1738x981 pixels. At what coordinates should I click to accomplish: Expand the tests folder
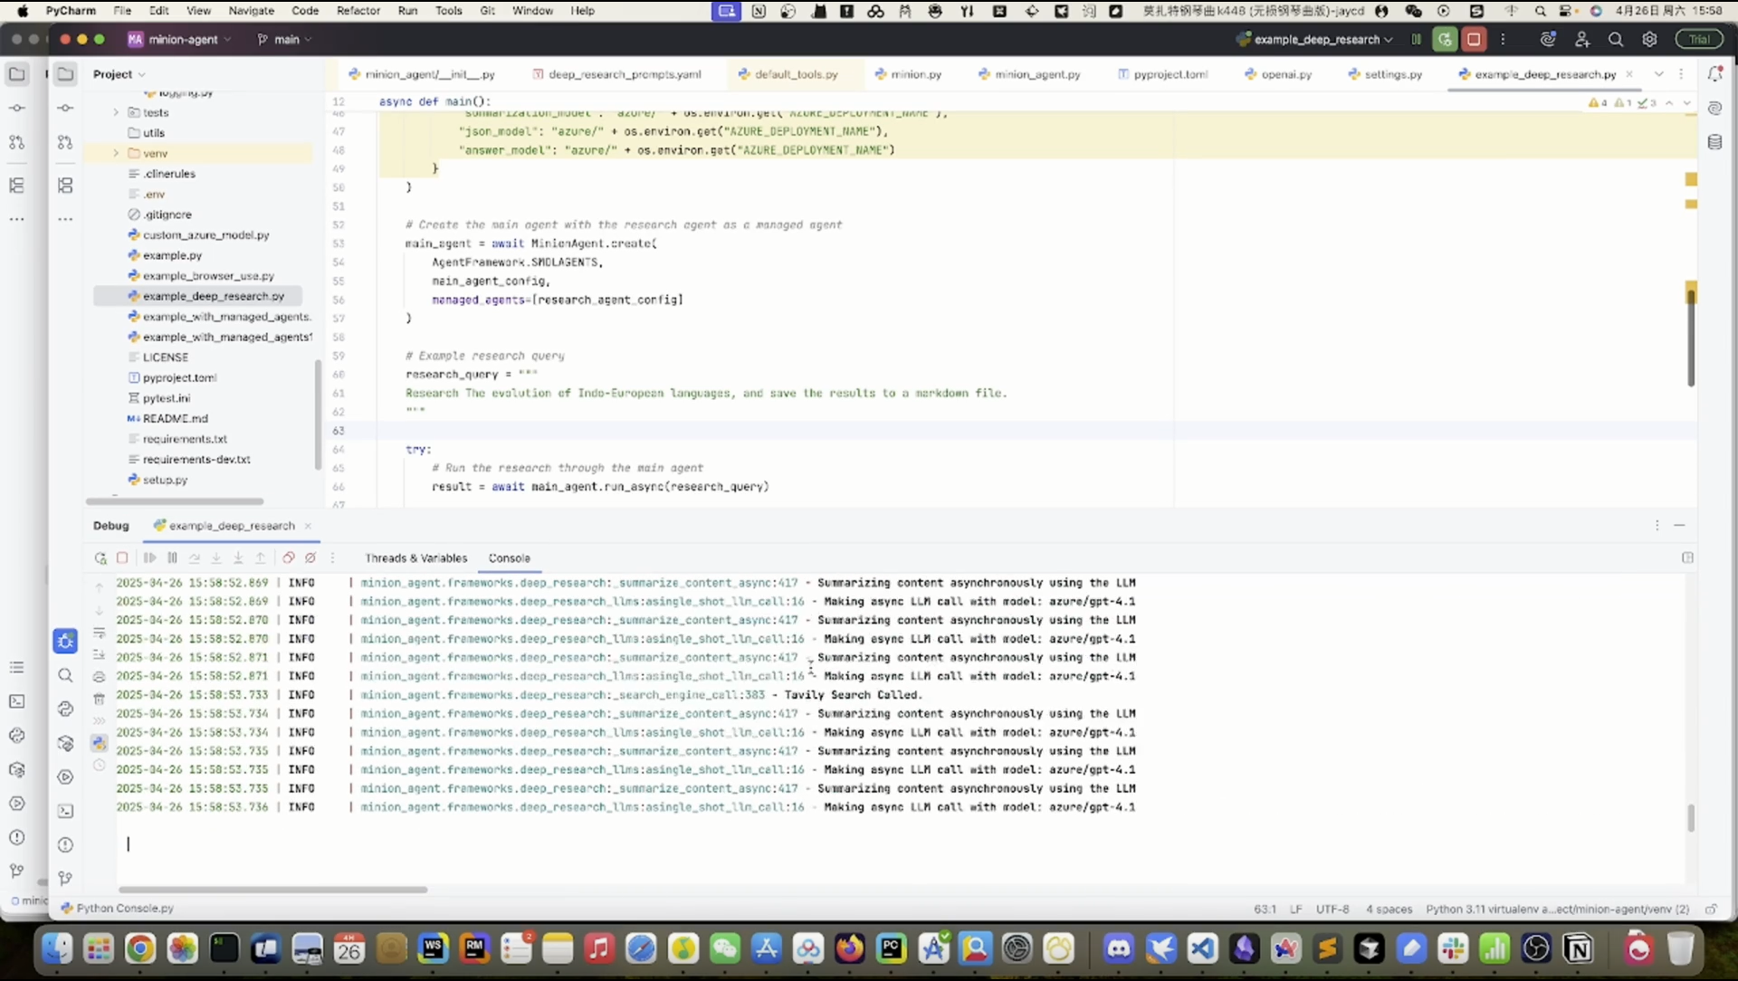click(x=116, y=112)
